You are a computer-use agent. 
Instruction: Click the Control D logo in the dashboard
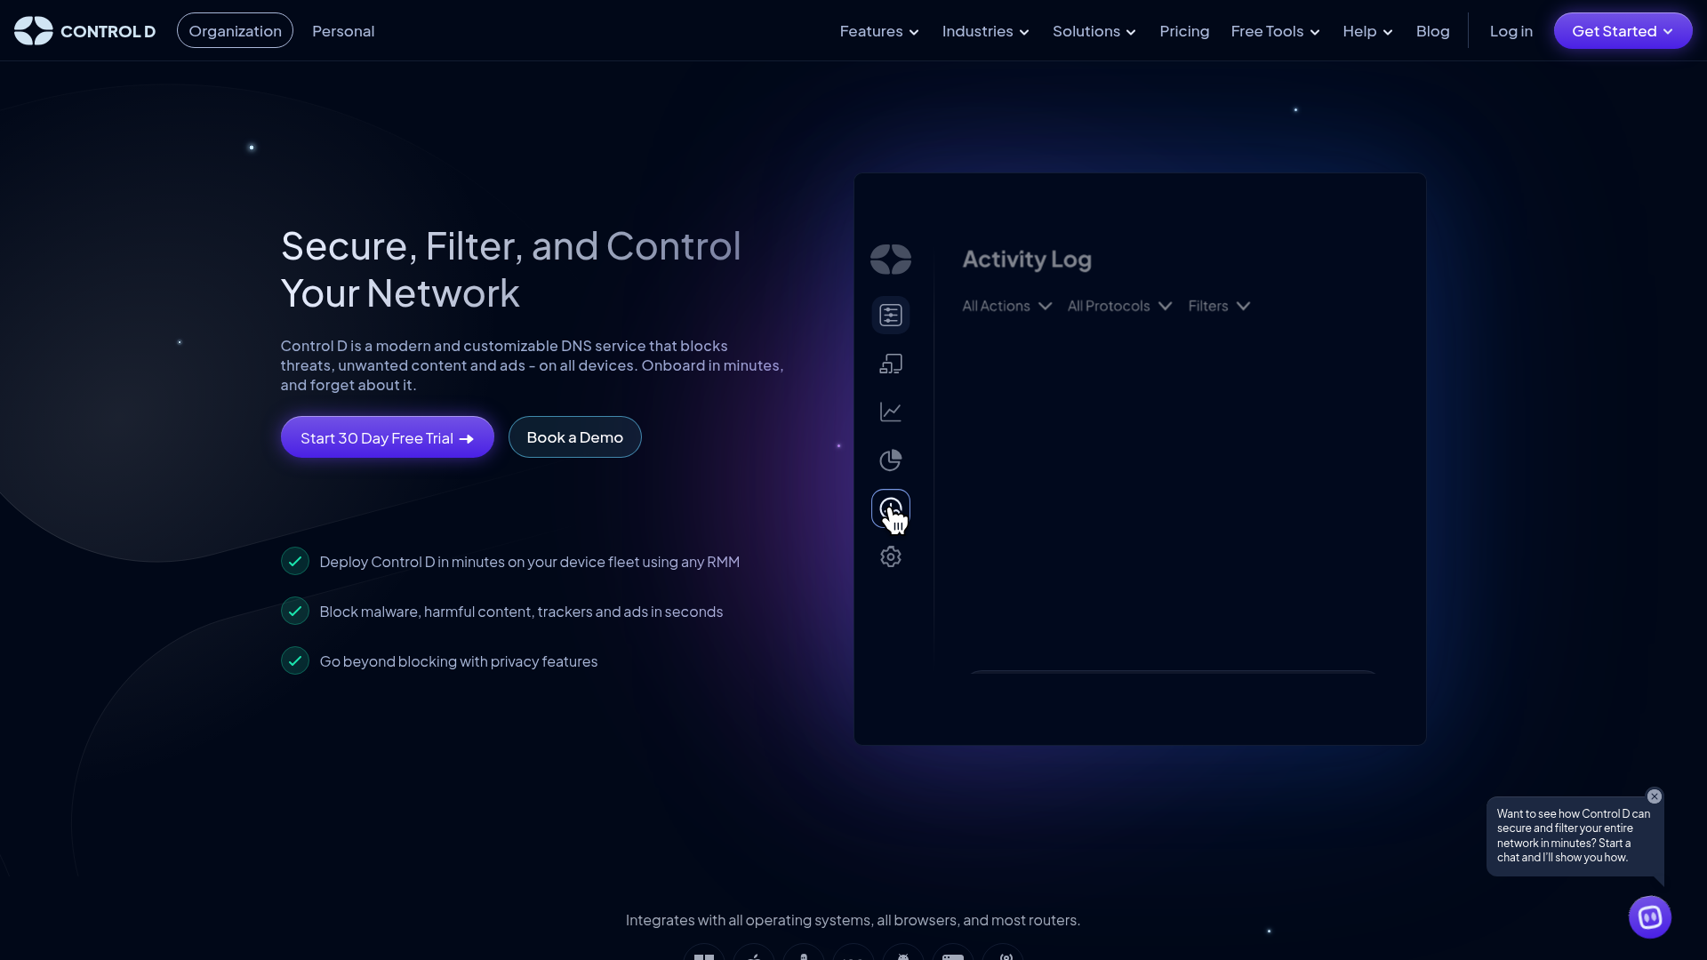pos(891,259)
